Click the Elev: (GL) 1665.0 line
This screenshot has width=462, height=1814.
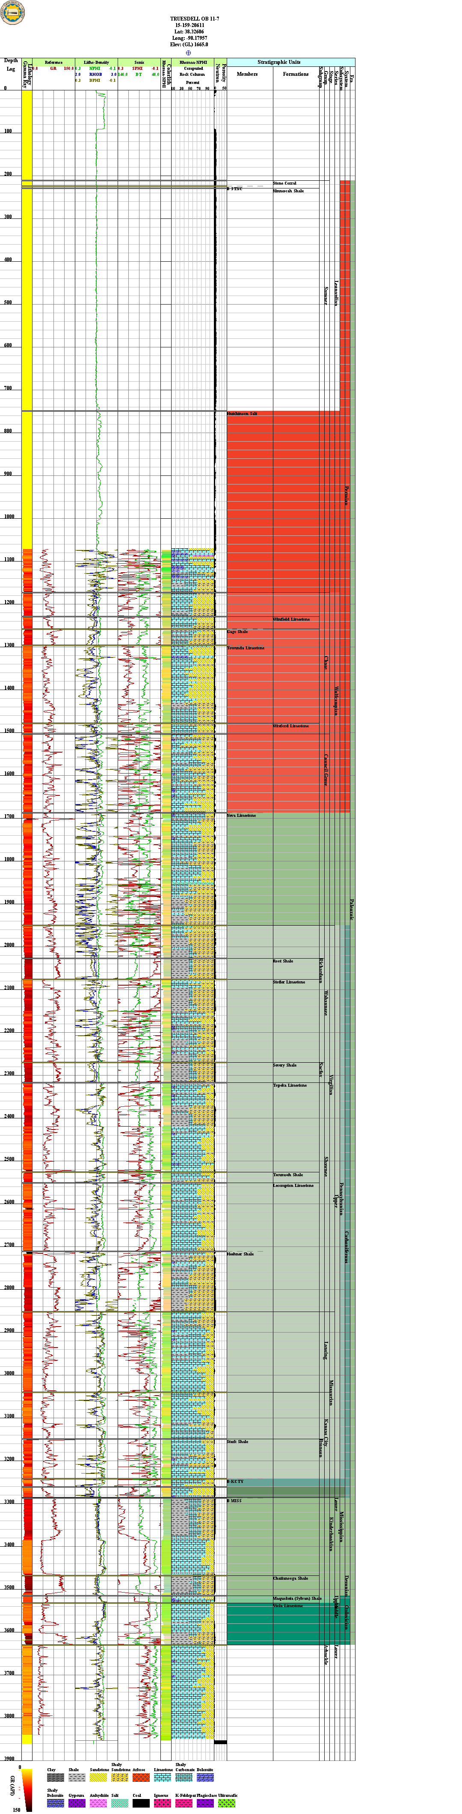[189, 45]
